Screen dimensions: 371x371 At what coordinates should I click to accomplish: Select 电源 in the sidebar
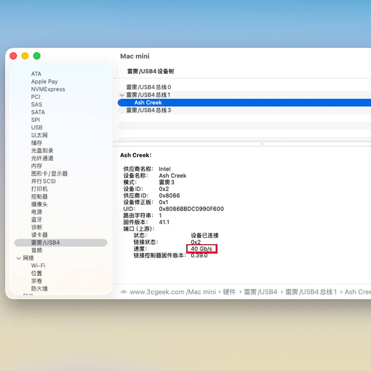(x=37, y=212)
